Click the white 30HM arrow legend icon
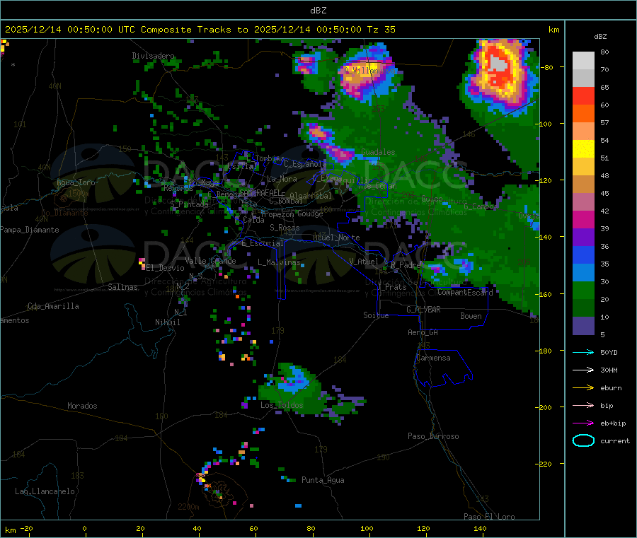Screen dimensions: 637x538 (583, 370)
